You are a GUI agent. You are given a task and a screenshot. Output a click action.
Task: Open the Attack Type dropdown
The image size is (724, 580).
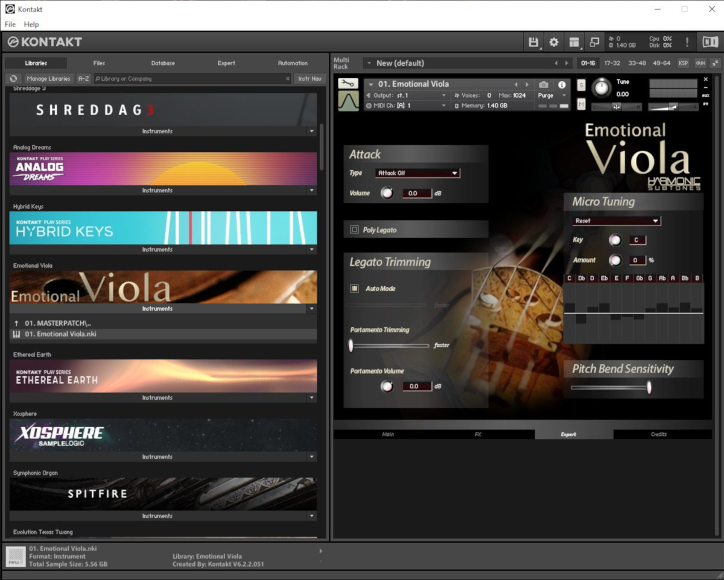(418, 173)
